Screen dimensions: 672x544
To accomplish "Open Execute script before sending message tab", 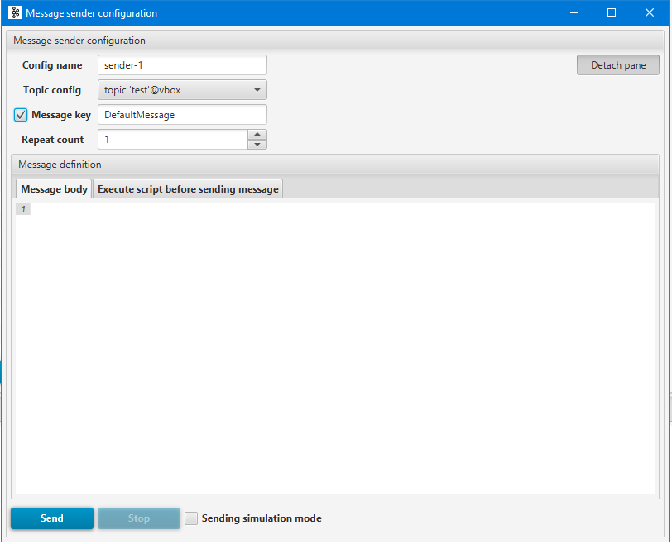I will pyautogui.click(x=188, y=189).
